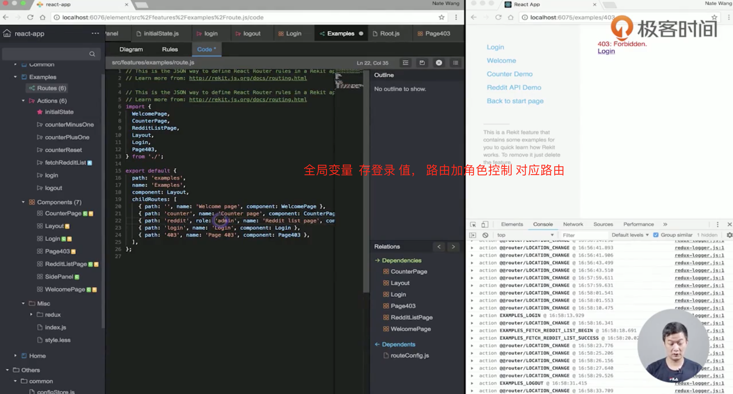Click the save file icon in editor toolbar
This screenshot has width=733, height=394.
(422, 63)
